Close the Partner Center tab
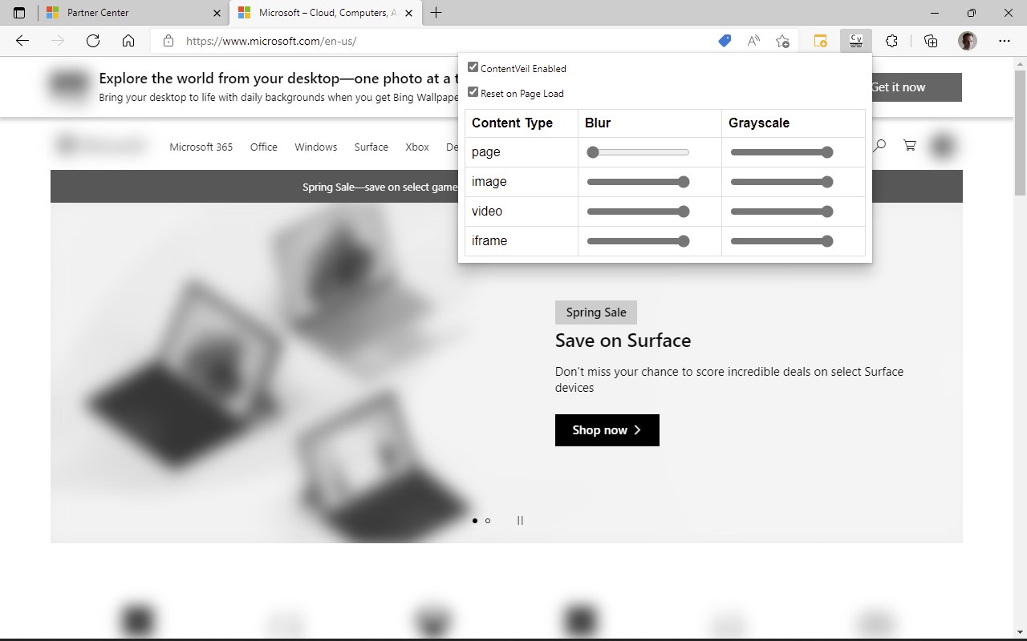The image size is (1027, 641). pos(217,13)
